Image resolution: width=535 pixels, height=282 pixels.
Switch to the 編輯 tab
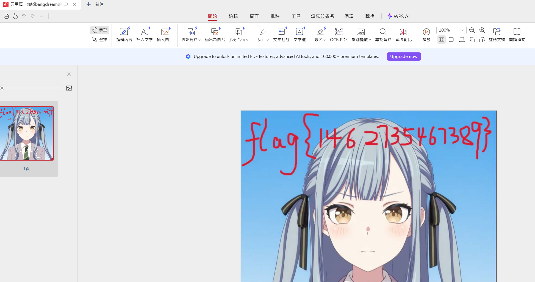click(x=233, y=16)
